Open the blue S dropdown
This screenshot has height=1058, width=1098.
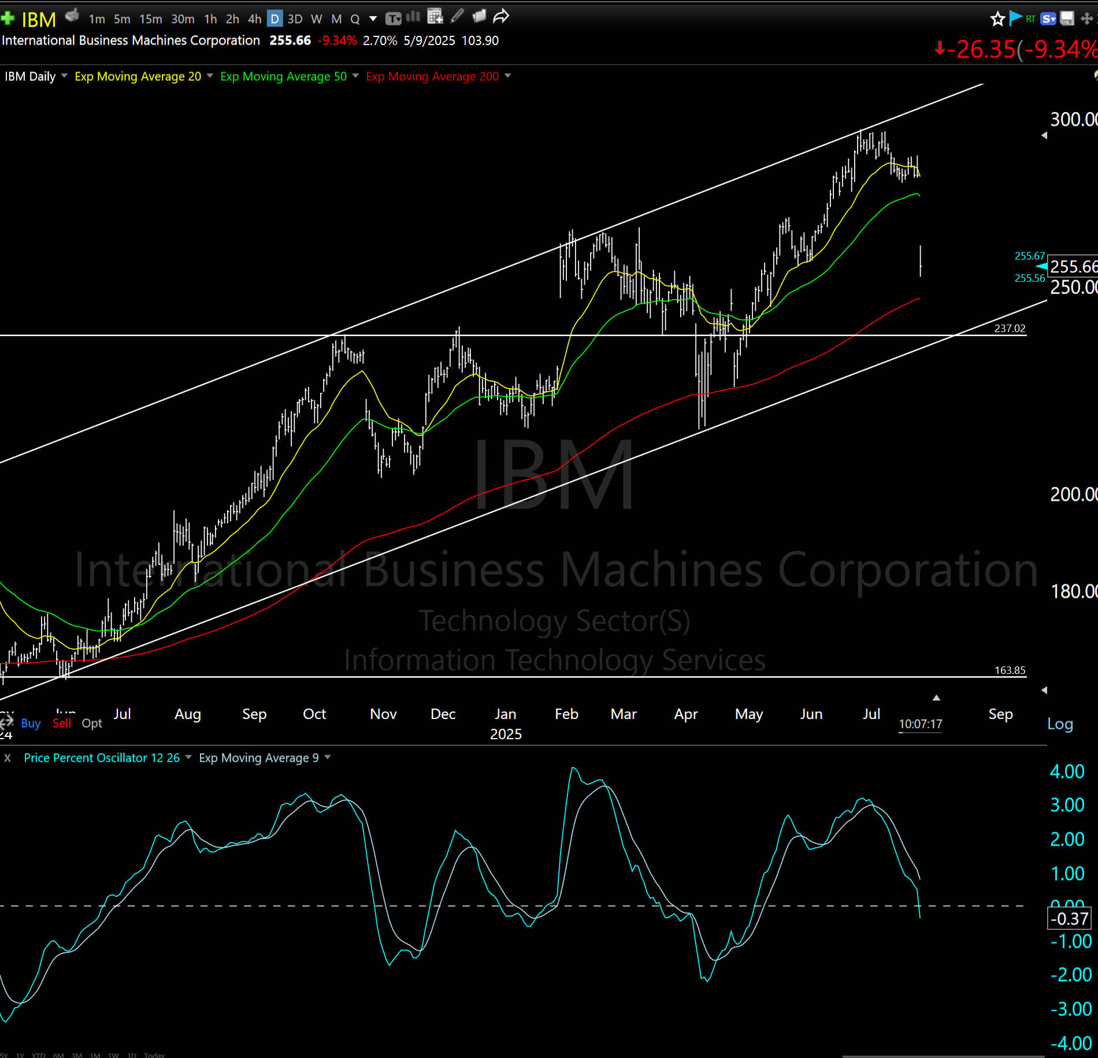1048,19
